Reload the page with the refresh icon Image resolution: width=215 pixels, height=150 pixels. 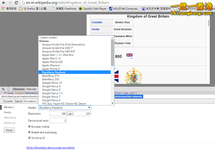[x=16, y=3]
